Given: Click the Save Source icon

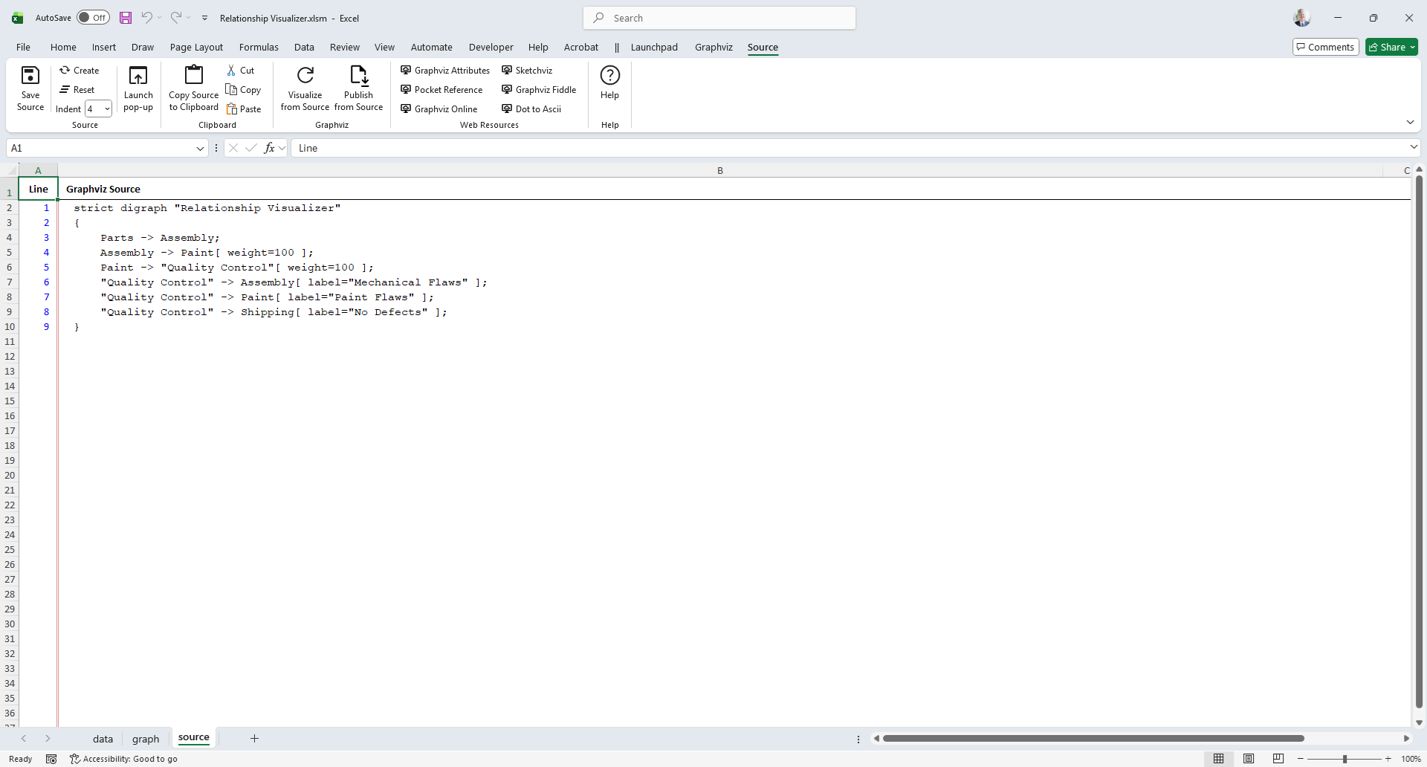Looking at the screenshot, I should [x=30, y=76].
